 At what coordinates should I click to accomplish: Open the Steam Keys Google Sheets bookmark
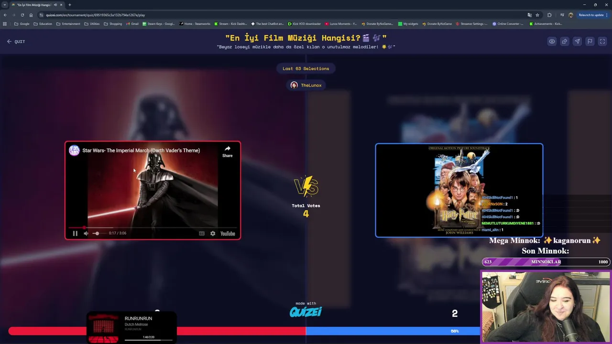159,24
